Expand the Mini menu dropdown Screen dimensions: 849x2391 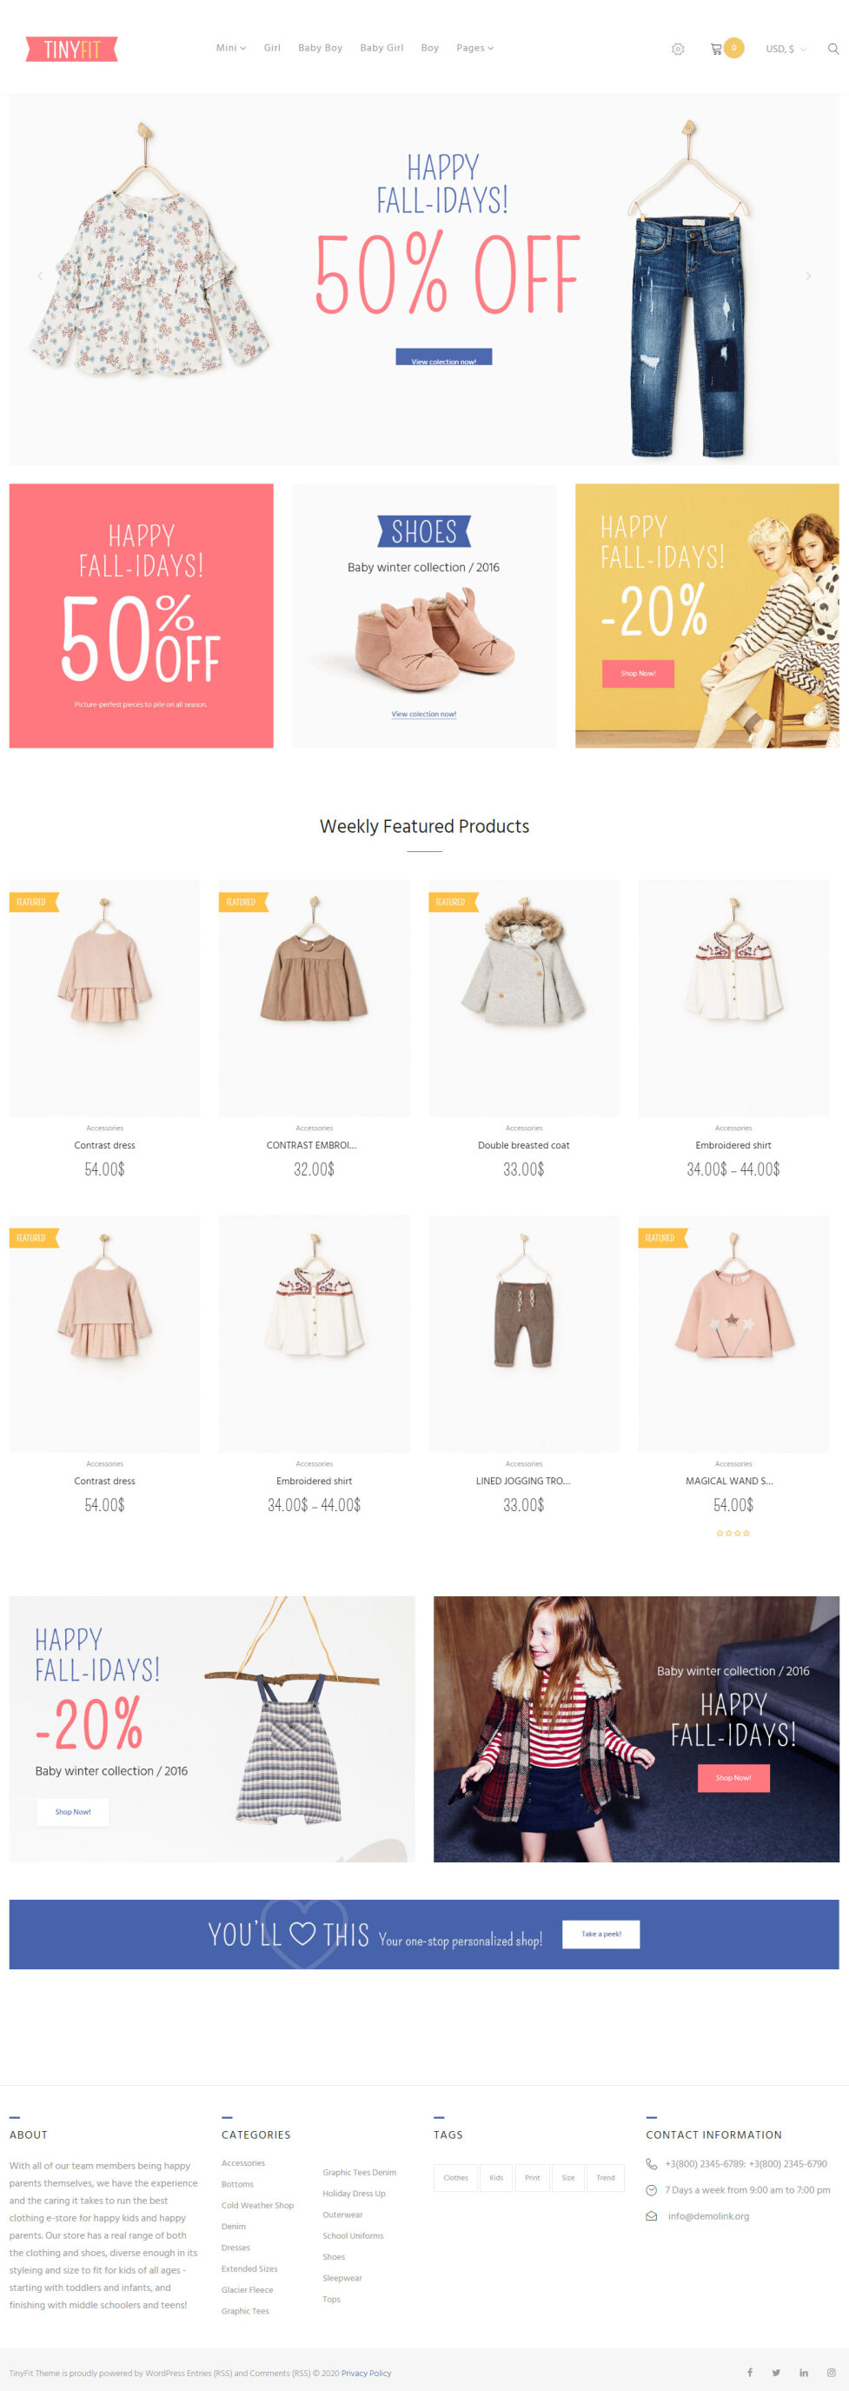coord(231,49)
